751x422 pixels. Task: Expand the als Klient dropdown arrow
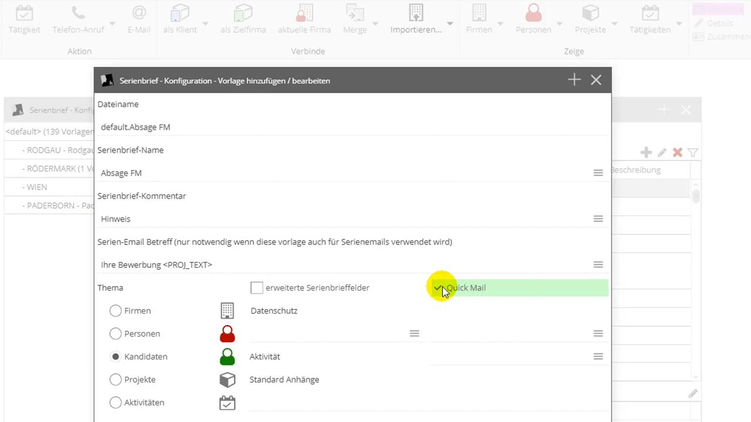pos(205,24)
